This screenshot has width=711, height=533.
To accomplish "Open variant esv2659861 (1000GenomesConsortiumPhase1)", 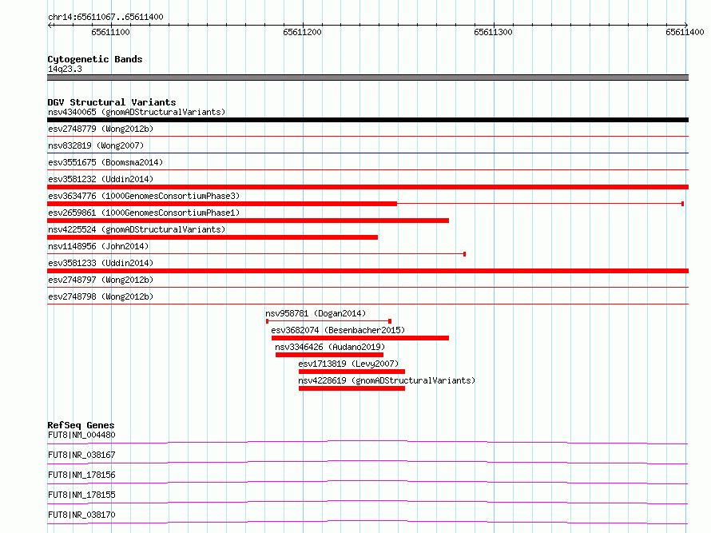I will pos(144,213).
